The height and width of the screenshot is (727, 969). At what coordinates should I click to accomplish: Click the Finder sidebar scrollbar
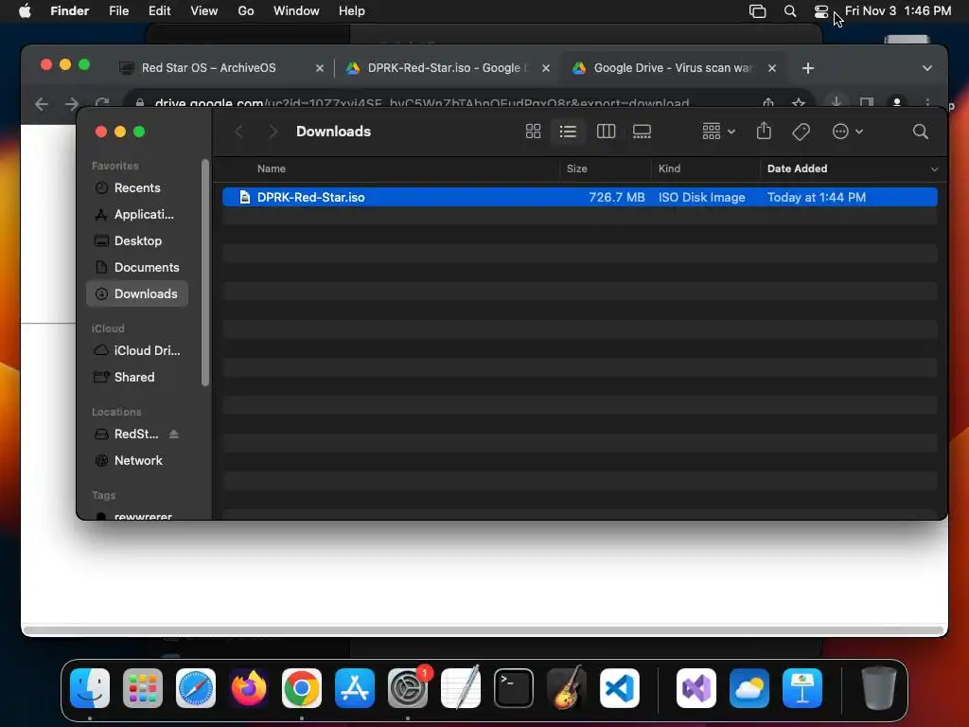(205, 273)
